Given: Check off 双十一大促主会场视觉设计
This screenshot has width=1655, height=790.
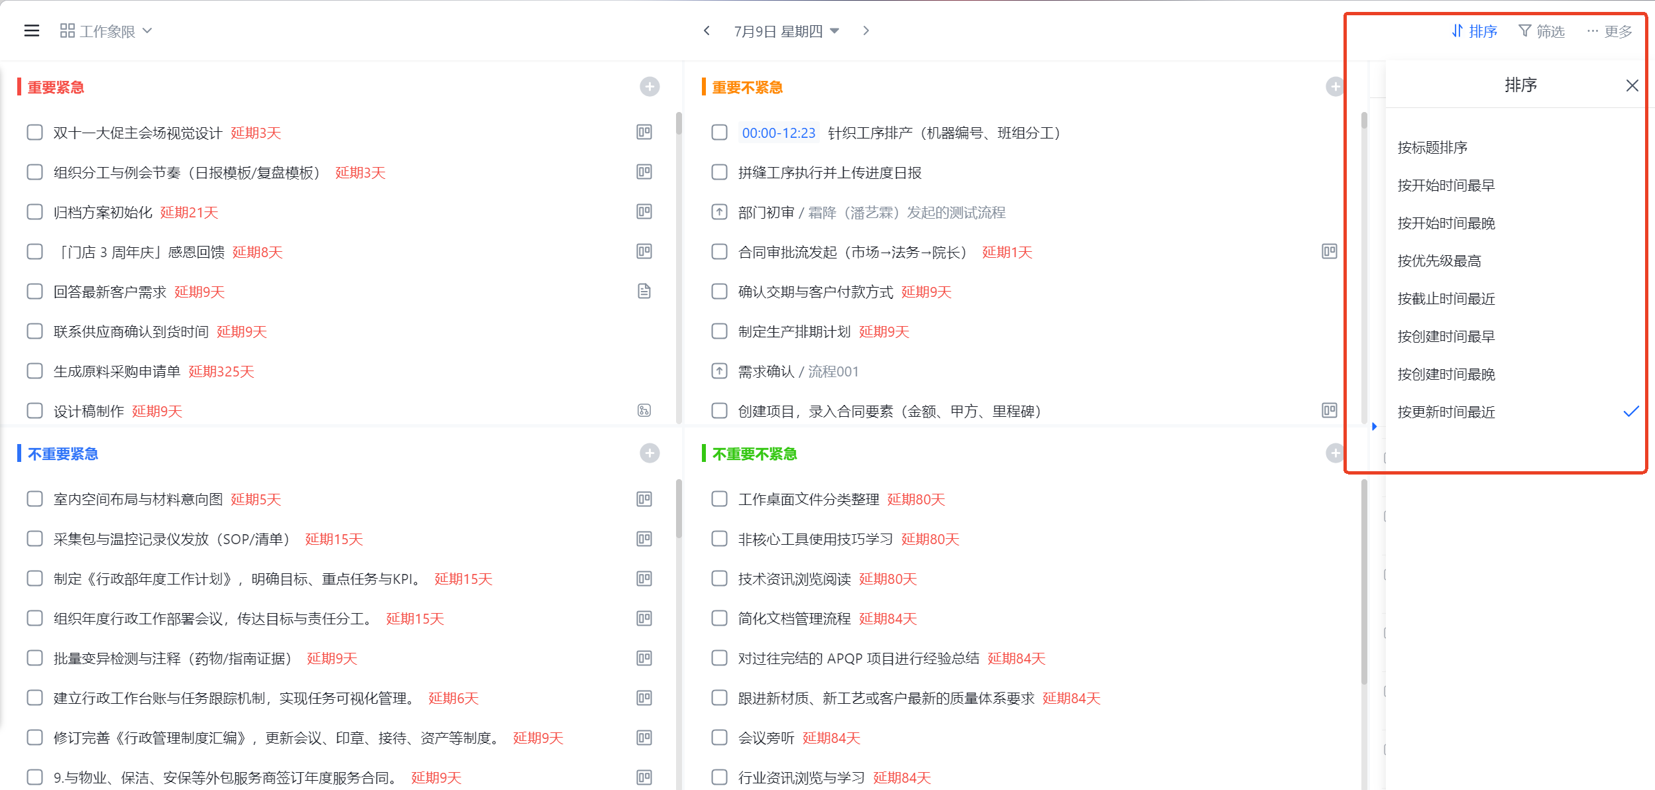Looking at the screenshot, I should click(34, 133).
